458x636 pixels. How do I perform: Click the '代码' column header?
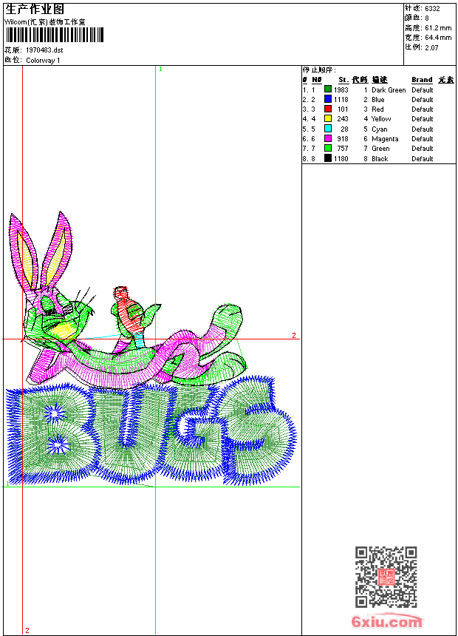360,80
